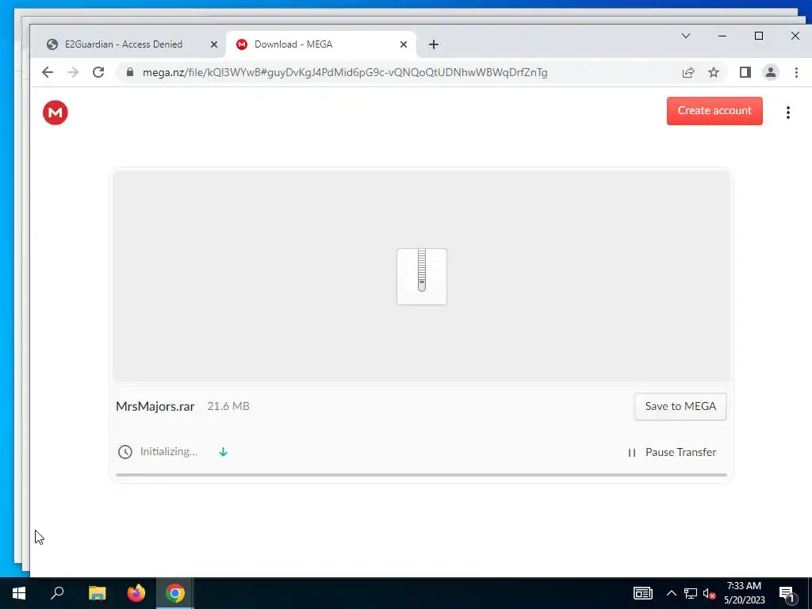Go forward with the forward arrow
Screen dimensions: 812x609
[x=73, y=72]
